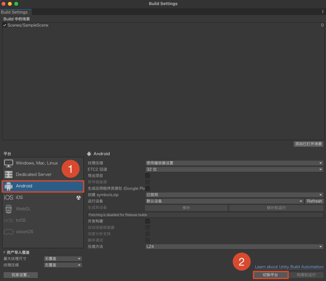Toggle the 脚本调试 checkbox
Screen dimensions: 326x281
point(148,240)
